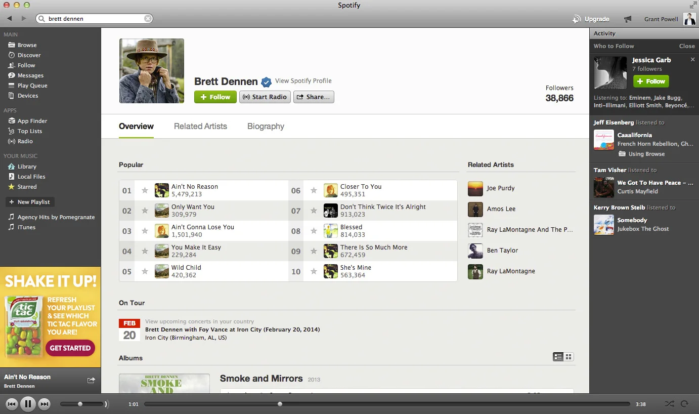699x414 pixels.
Task: Open Local Files in the sidebar
Action: (x=31, y=177)
